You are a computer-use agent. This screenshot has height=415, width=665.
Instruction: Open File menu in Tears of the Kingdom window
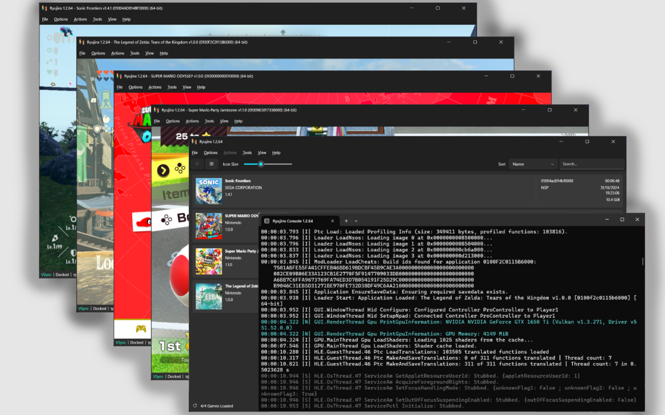point(82,53)
